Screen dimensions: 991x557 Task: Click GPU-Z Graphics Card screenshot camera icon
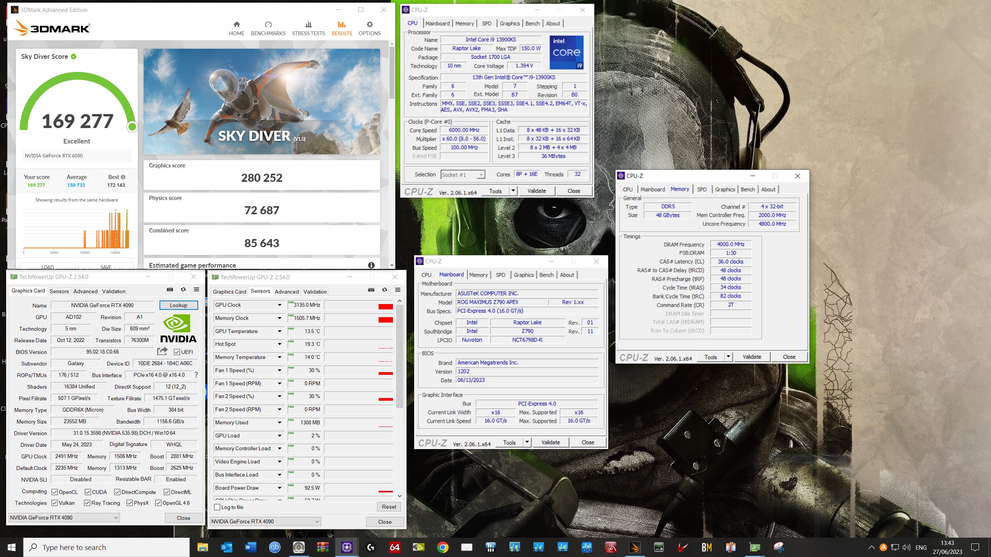(x=170, y=289)
